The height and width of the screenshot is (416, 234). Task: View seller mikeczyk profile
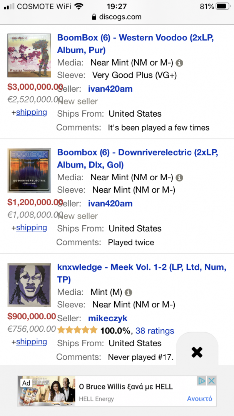pos(108,319)
